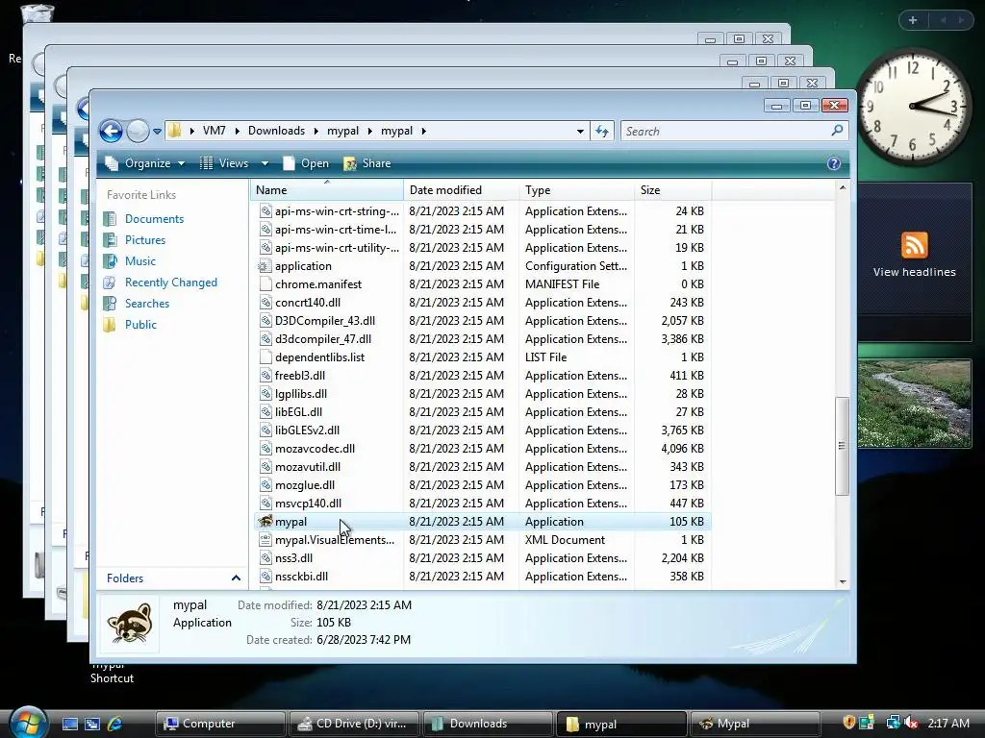
Task: Switch to Mypal browser taskbar button
Action: pyautogui.click(x=754, y=724)
